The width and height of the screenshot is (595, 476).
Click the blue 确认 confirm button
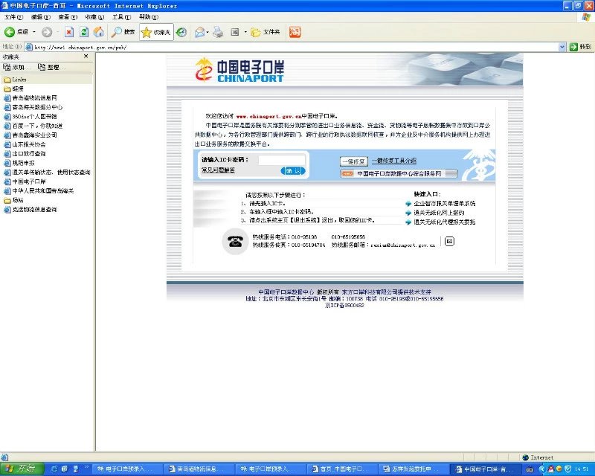click(x=293, y=171)
